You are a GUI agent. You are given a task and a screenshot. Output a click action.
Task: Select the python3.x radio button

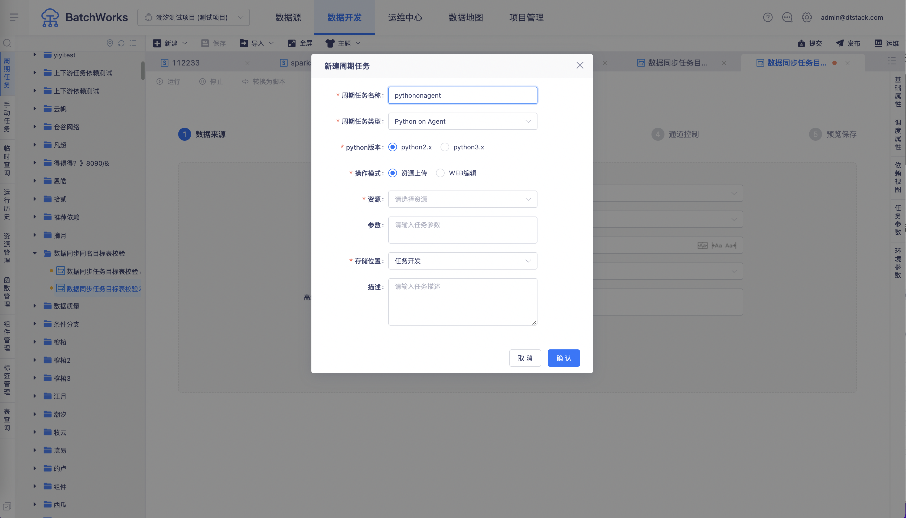(x=445, y=147)
